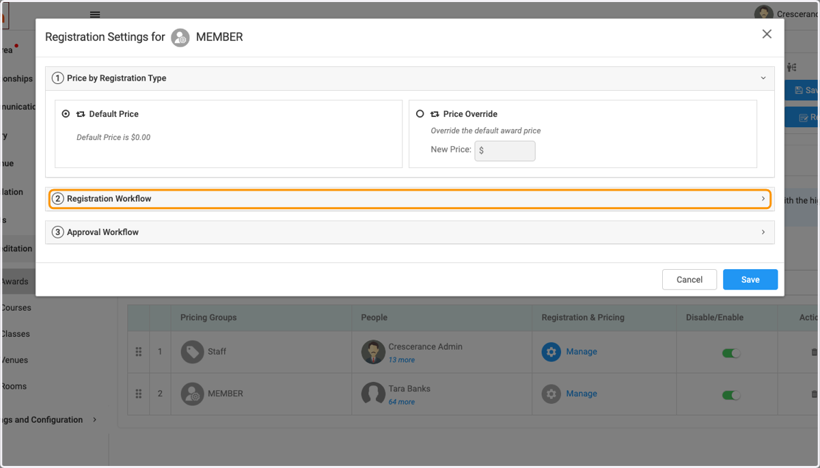
Task: Click the drag handle for the Staff row
Action: tap(139, 352)
